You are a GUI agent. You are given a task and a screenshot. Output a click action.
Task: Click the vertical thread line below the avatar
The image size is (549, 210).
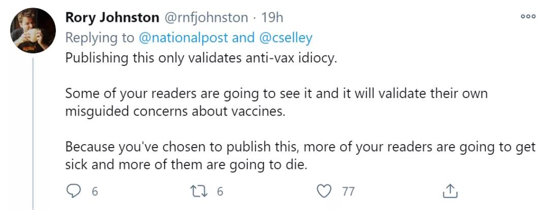click(x=34, y=132)
